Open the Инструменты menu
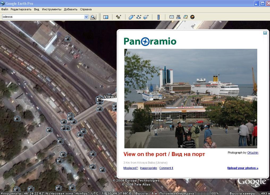Screen dimensions: 270x195 pyautogui.click(x=52, y=9)
